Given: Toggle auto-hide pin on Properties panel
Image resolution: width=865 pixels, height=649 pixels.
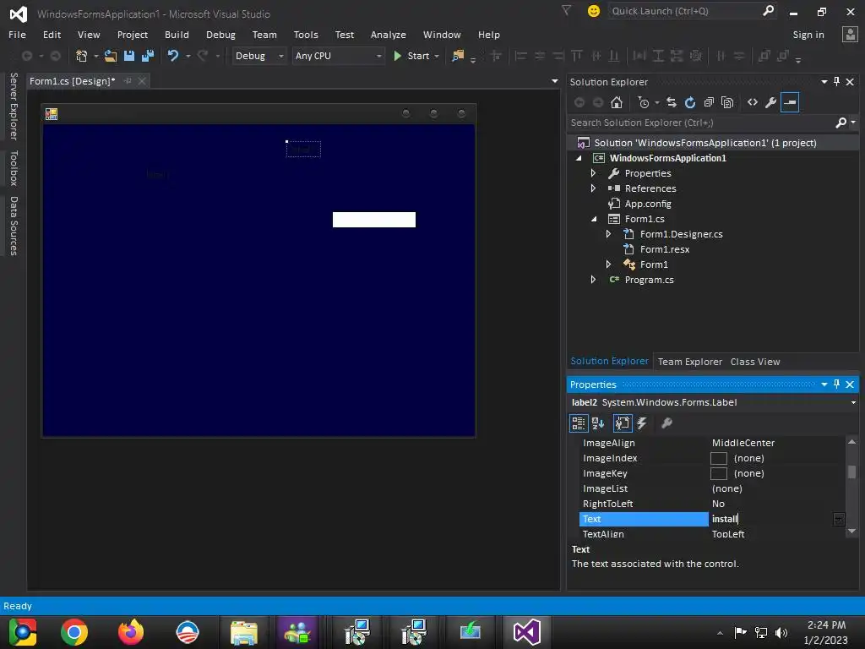Looking at the screenshot, I should (837, 384).
